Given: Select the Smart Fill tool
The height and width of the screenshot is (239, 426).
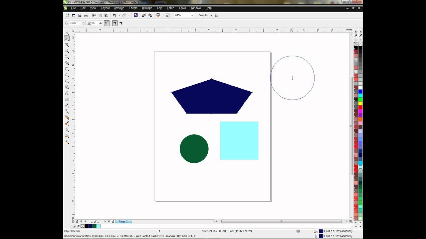Looking at the screenshot, I should click(x=67, y=63).
